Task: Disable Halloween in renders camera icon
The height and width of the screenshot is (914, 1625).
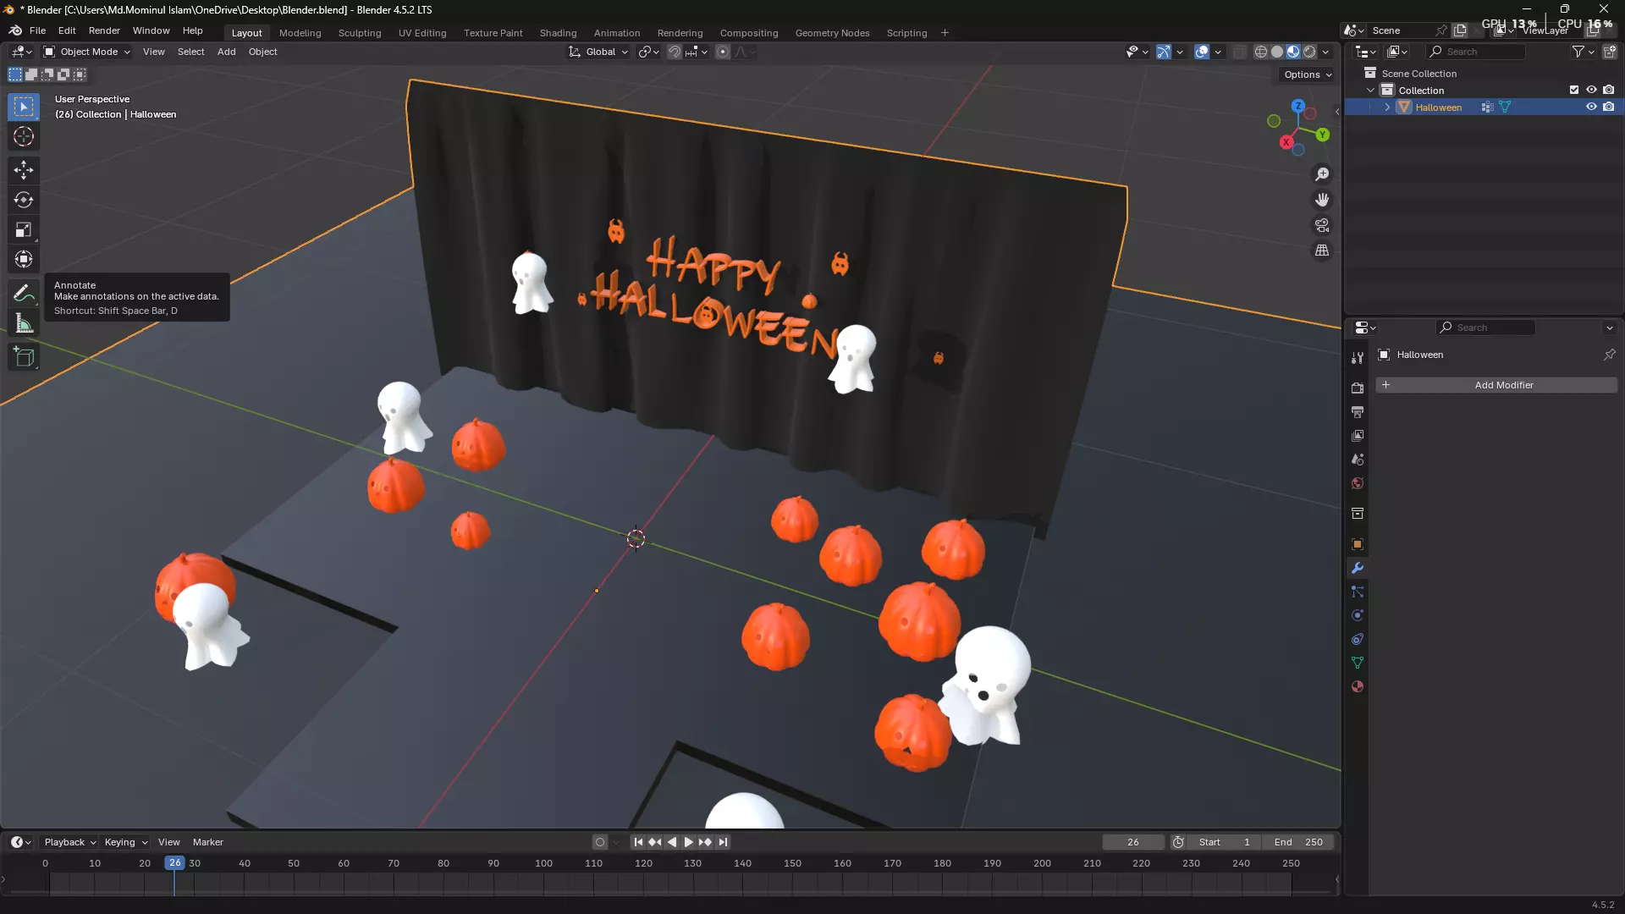Action: 1609,107
